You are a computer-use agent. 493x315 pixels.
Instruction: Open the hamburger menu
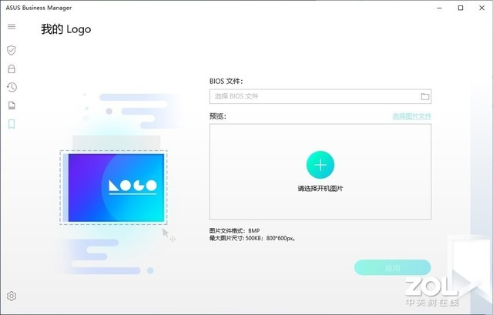click(12, 26)
